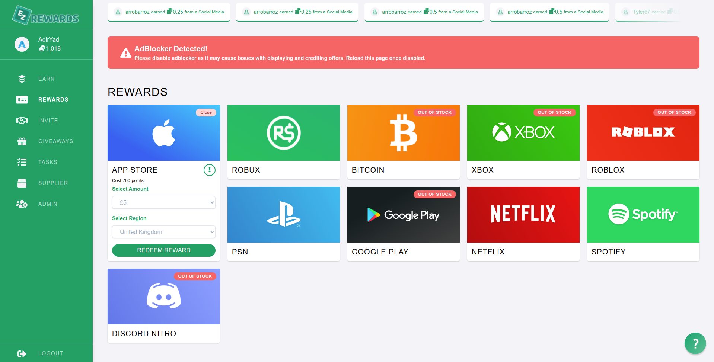Click the Spotify logo image

[643, 214]
